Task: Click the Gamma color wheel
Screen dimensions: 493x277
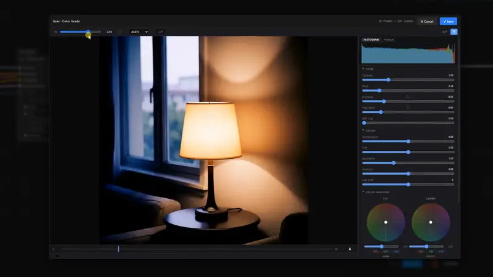Action: pyautogui.click(x=430, y=222)
